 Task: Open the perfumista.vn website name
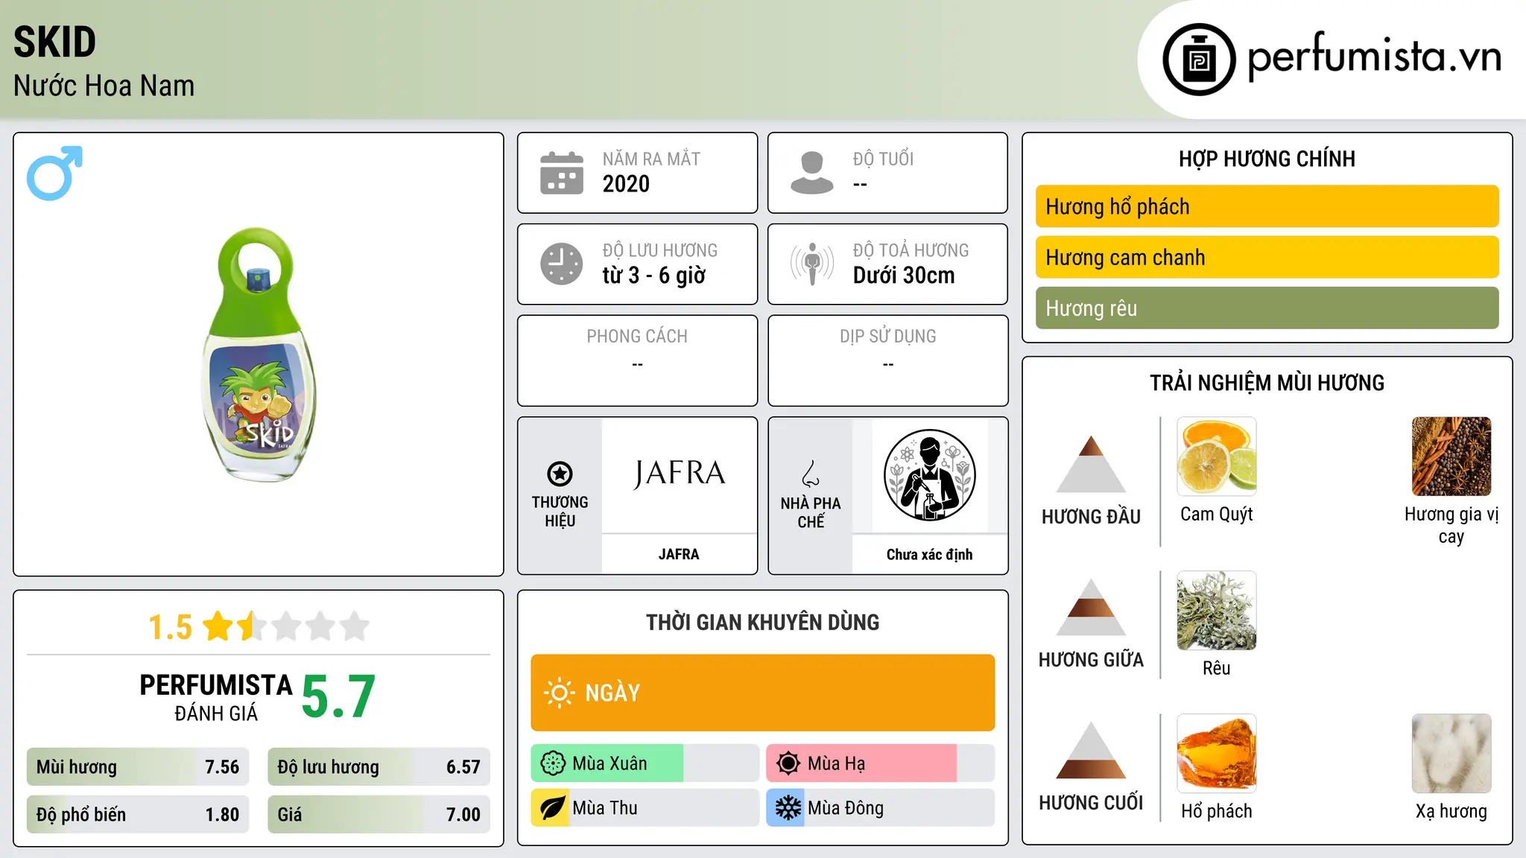pyautogui.click(x=1374, y=57)
